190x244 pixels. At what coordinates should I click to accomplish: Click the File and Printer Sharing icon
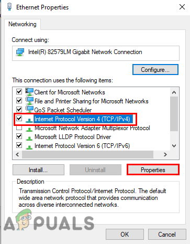point(29,101)
